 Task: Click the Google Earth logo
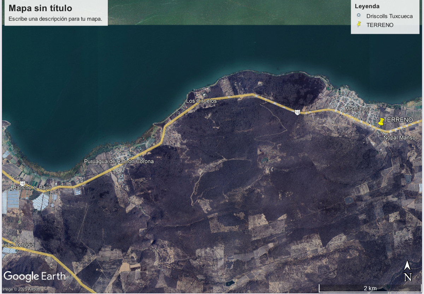click(34, 276)
